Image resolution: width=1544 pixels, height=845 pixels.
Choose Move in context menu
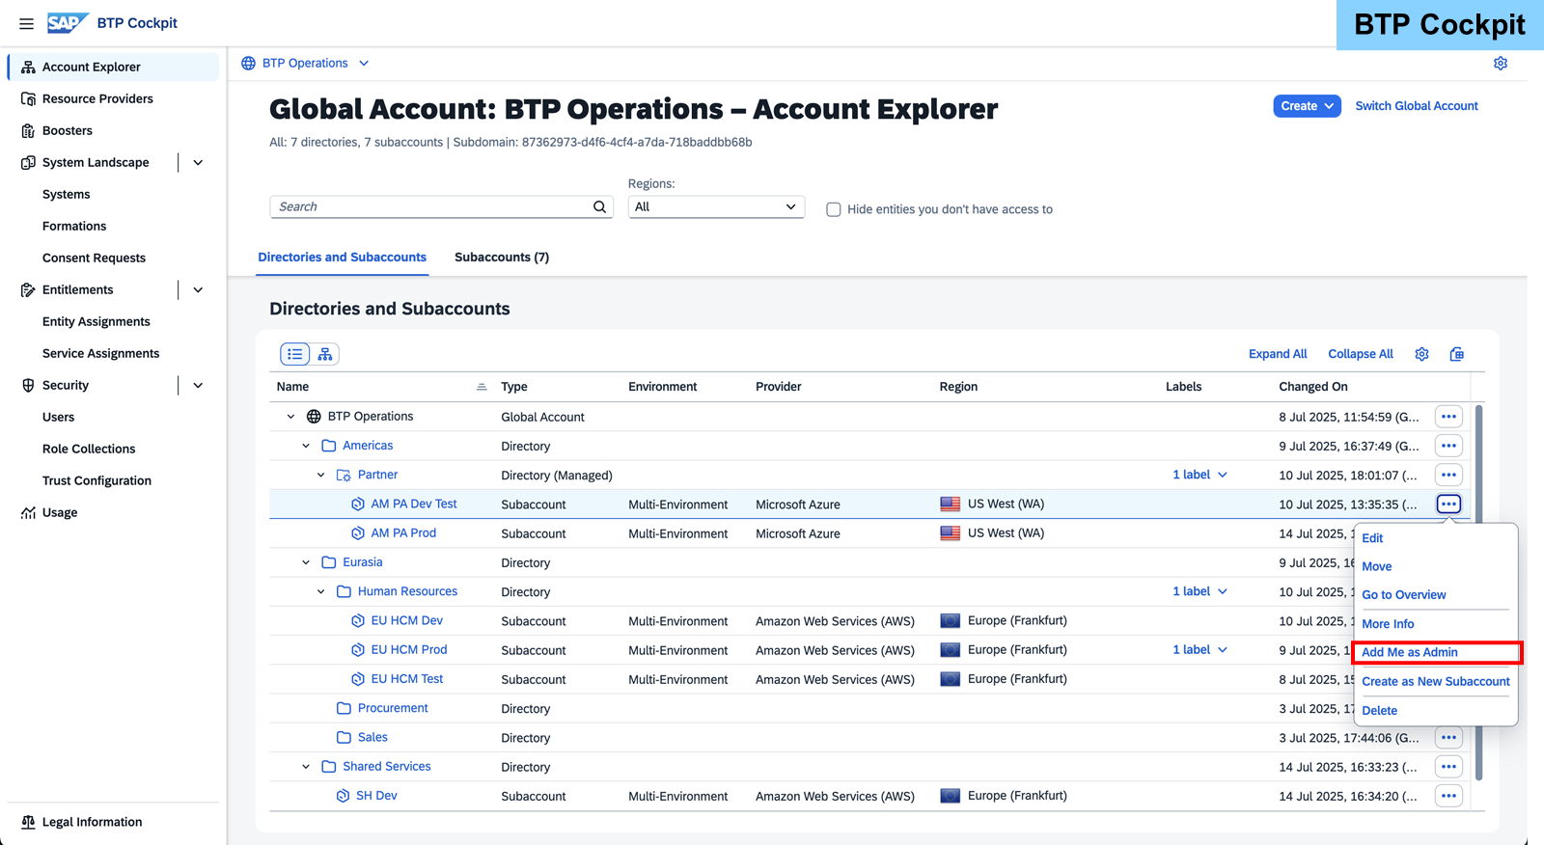coord(1377,566)
